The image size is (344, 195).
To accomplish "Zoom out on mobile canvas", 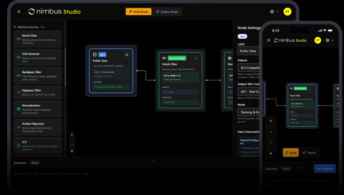I will pyautogui.click(x=271, y=132).
